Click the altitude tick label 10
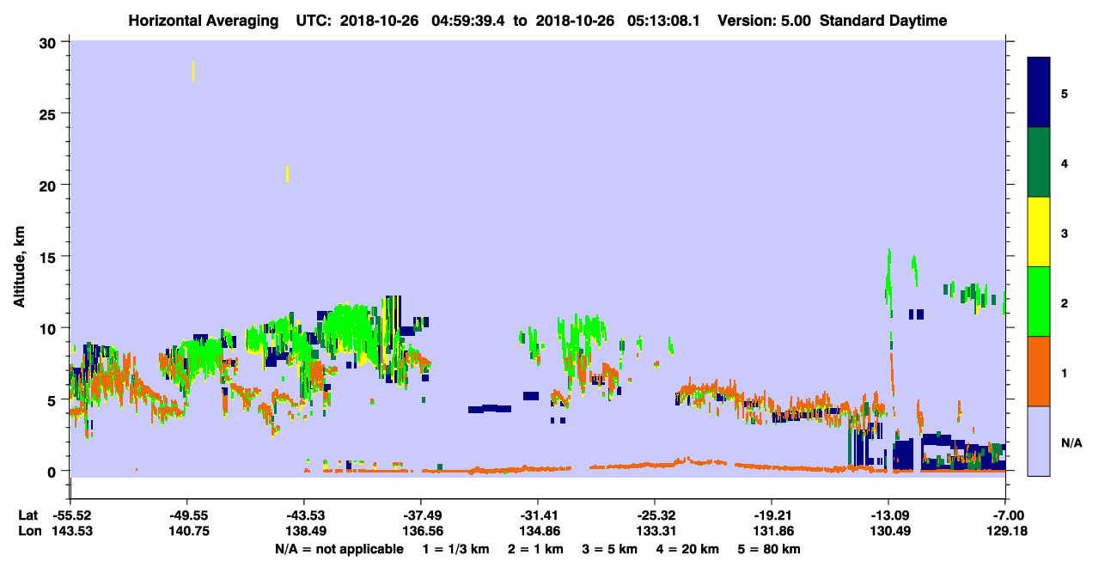The width and height of the screenshot is (1117, 573). pyautogui.click(x=50, y=328)
